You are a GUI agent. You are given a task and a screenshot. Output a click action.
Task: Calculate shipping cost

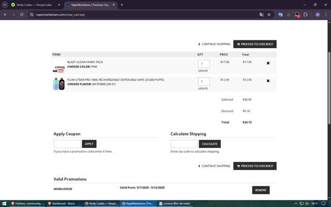click(209, 144)
